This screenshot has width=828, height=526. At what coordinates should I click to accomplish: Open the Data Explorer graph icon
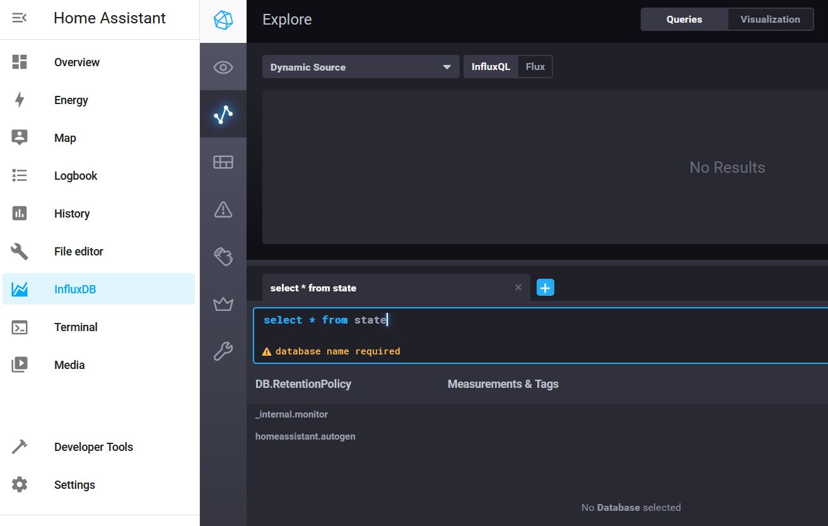pos(223,114)
